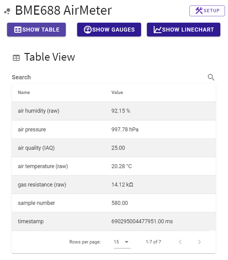Go to next table page arrow
This screenshot has width=228, height=260.
pos(199,242)
